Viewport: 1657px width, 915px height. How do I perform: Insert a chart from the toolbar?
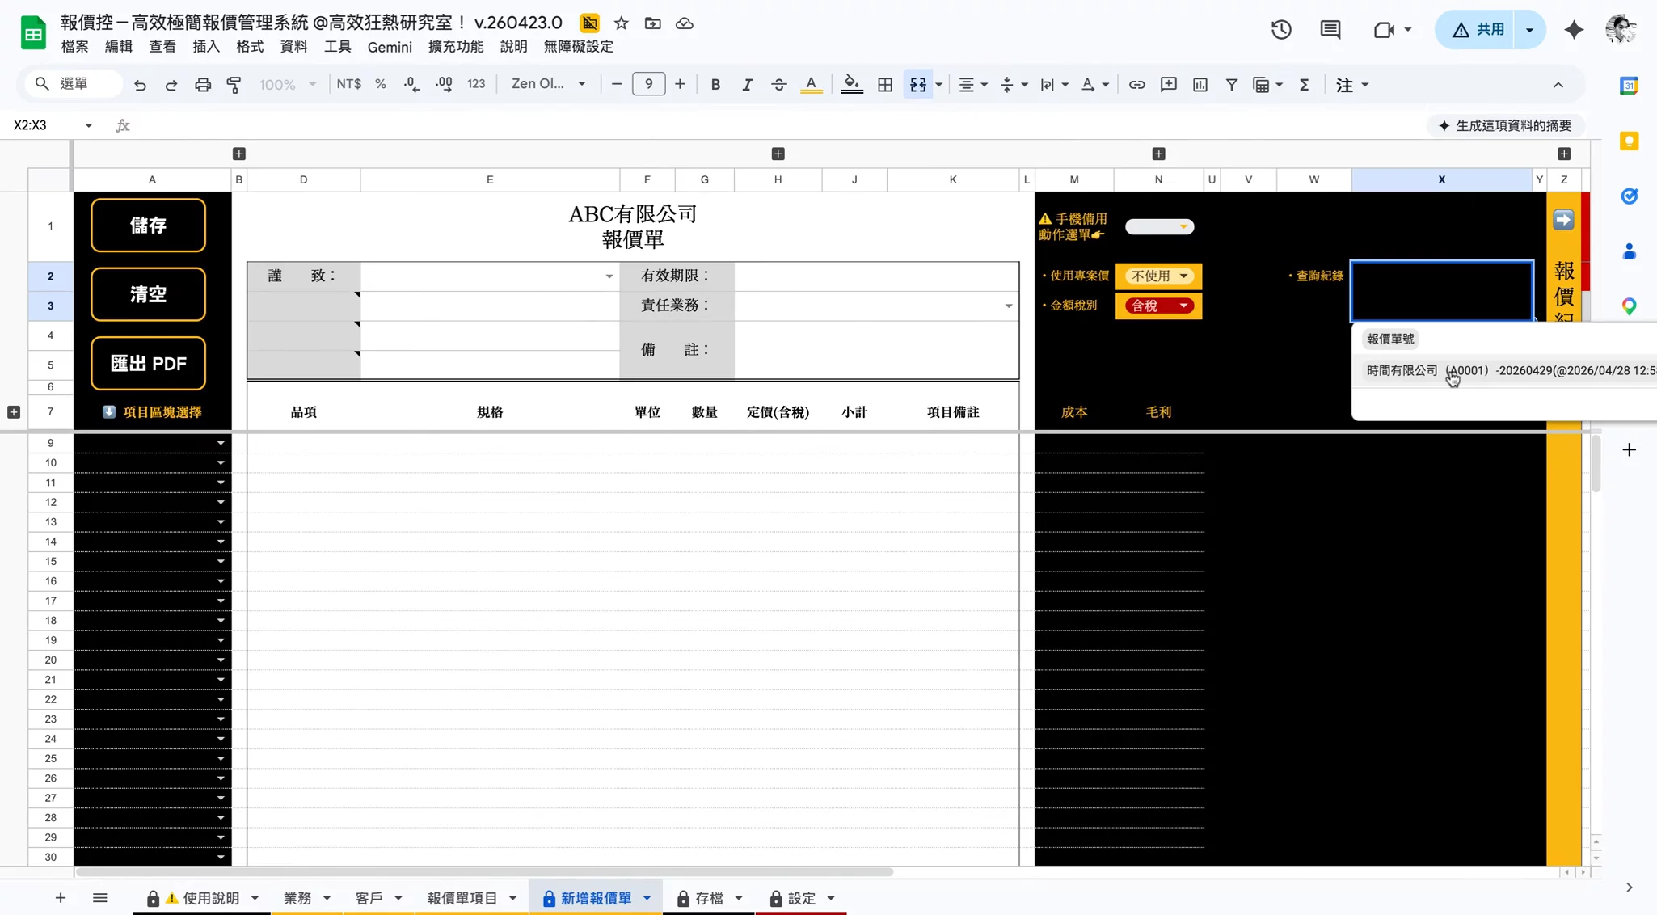coord(1200,85)
